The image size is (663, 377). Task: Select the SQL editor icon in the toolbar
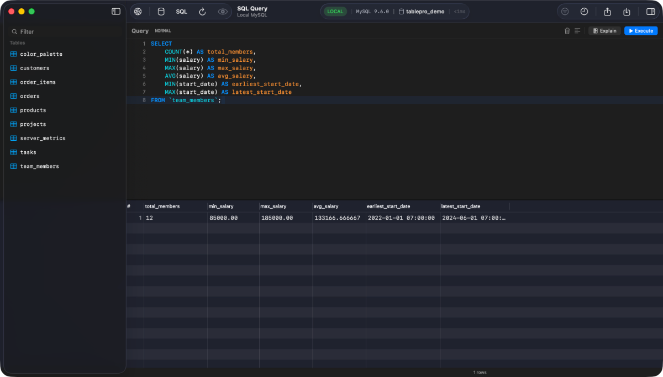click(182, 11)
